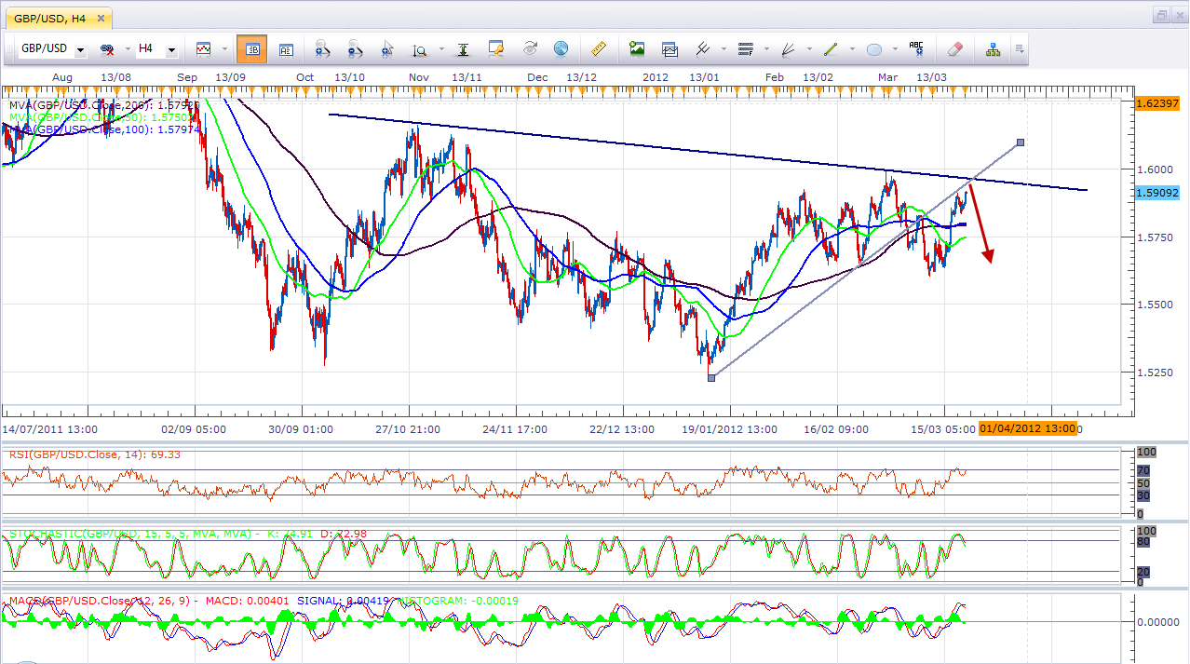The width and height of the screenshot is (1190, 664).
Task: Select the ABC text label tool
Action: click(916, 48)
